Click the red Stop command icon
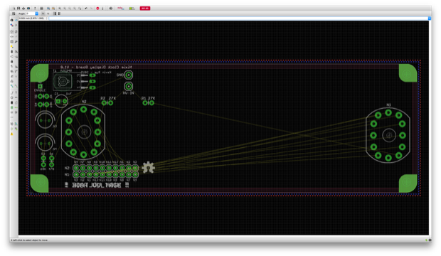The height and width of the screenshot is (256, 441). click(x=97, y=9)
